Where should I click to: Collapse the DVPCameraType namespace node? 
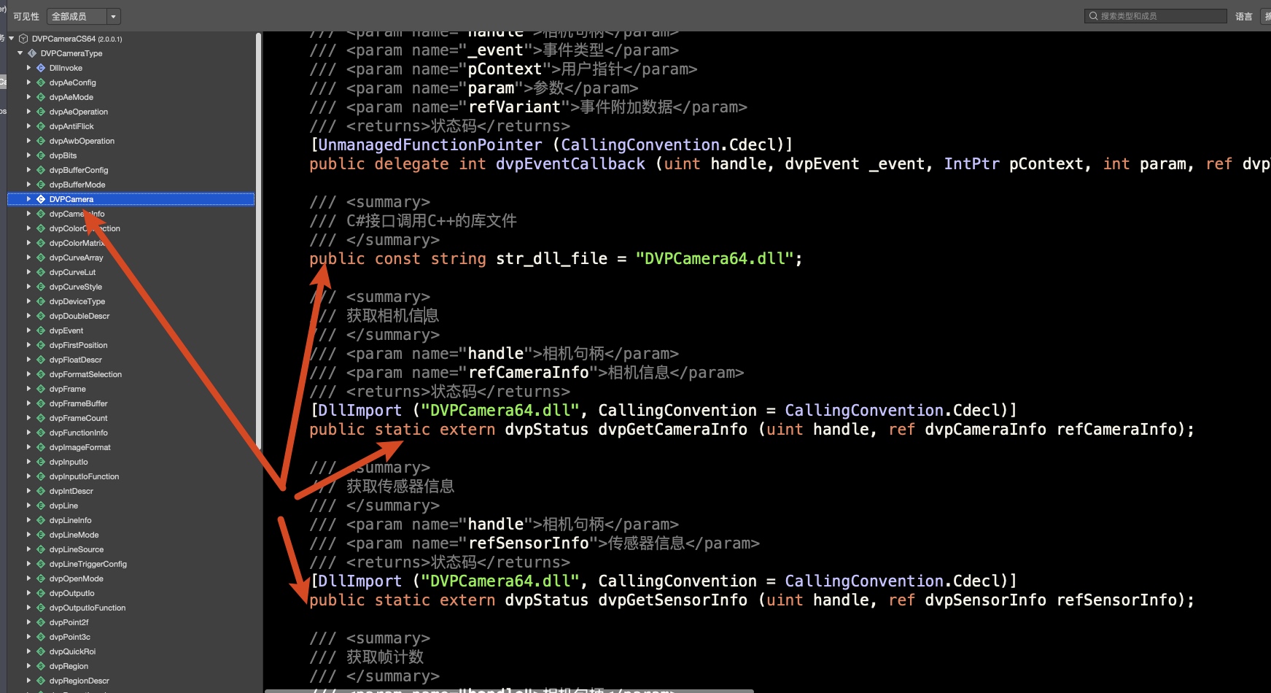point(20,53)
